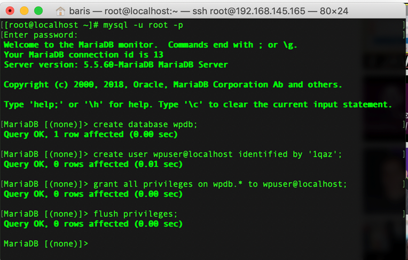This screenshot has height=260, width=408.
Task: Click the 'Server version: 5.5.60-MariaDB' line
Action: pos(116,64)
